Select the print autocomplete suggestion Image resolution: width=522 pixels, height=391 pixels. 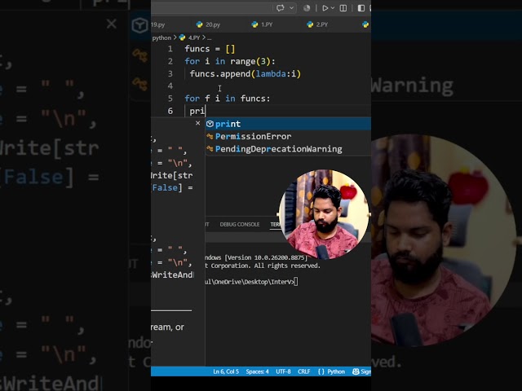click(288, 124)
